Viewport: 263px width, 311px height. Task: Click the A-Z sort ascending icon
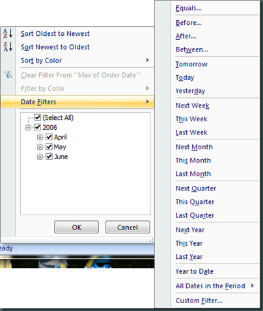pos(8,33)
